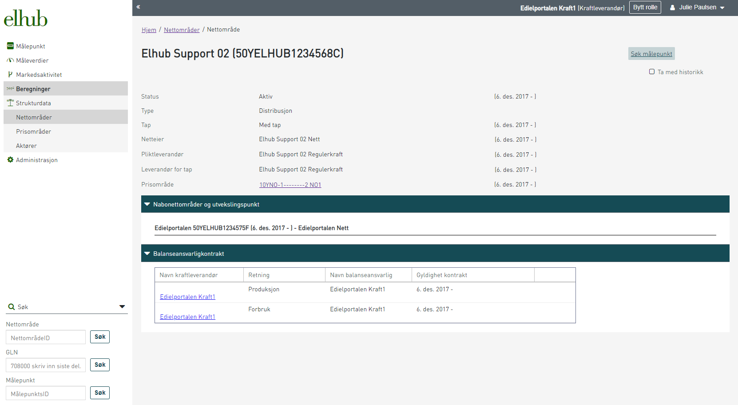This screenshot has width=738, height=405.
Task: Toggle the Søk panel dropdown arrow
Action: tap(122, 307)
